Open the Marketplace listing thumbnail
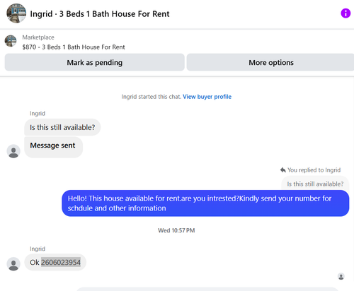The height and width of the screenshot is (291, 354). [11, 41]
